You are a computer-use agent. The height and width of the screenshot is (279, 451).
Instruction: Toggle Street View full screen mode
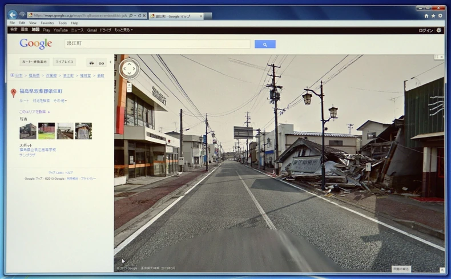point(437,58)
